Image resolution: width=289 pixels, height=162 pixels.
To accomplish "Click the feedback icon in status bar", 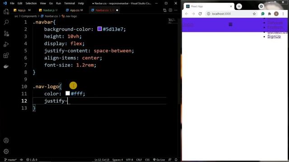I will pyautogui.click(x=170, y=160).
